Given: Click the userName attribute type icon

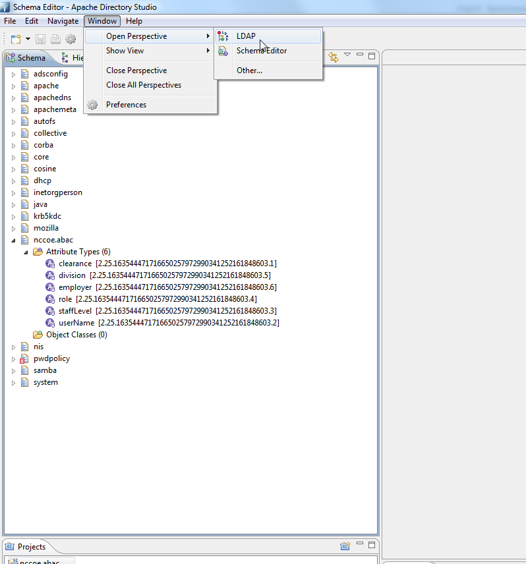Looking at the screenshot, I should pos(50,323).
